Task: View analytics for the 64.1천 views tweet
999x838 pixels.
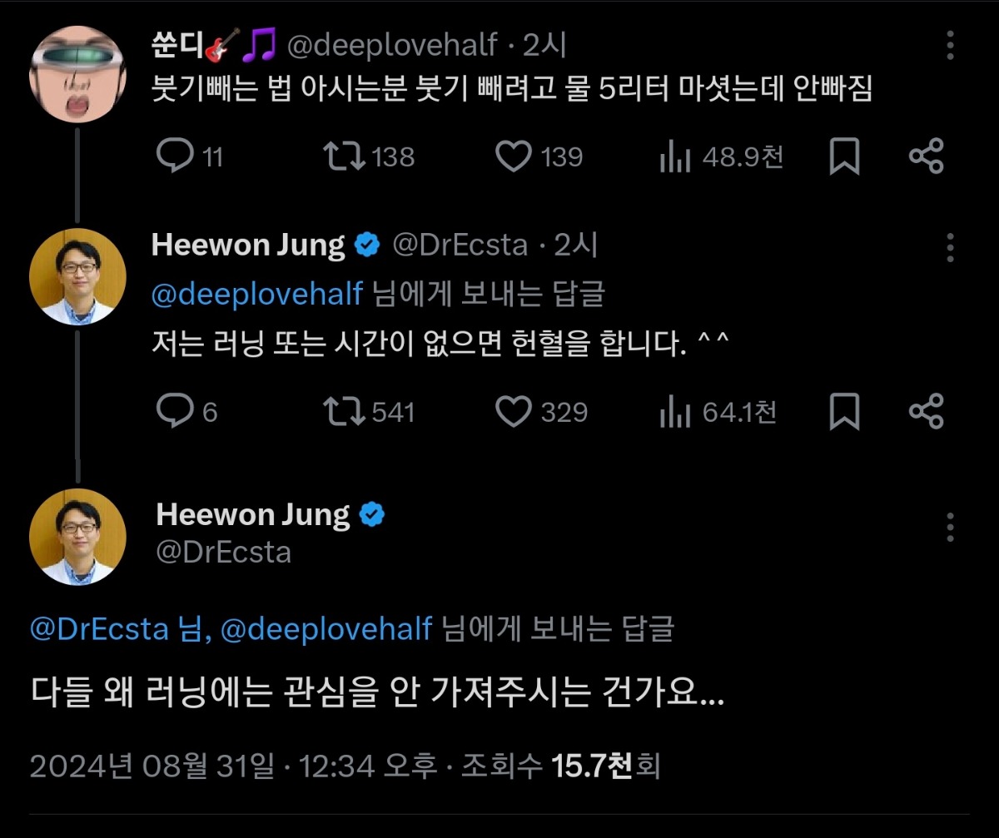Action: (675, 412)
